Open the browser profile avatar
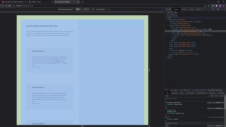Screen dimensions: 226x127 pyautogui.click(x=220, y=6)
